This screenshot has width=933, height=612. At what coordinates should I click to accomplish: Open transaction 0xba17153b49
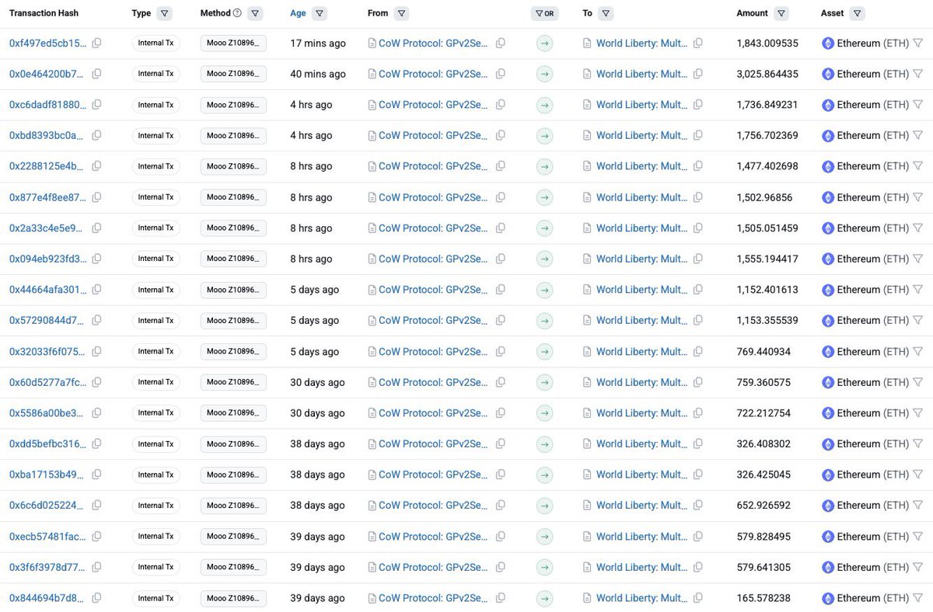[x=47, y=475]
